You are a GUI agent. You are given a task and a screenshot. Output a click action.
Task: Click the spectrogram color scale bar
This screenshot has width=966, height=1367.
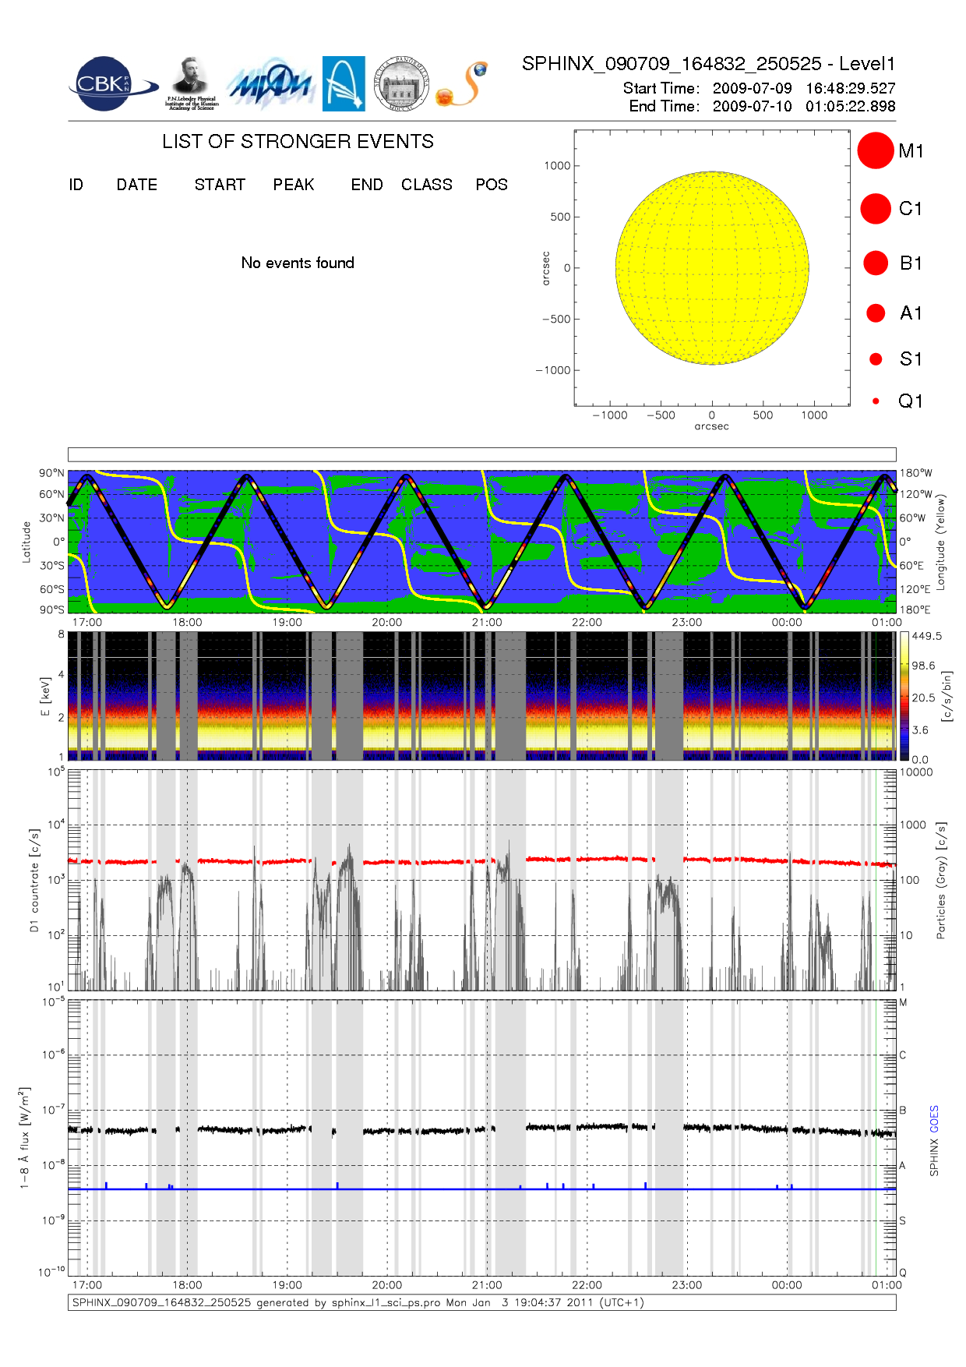[904, 696]
